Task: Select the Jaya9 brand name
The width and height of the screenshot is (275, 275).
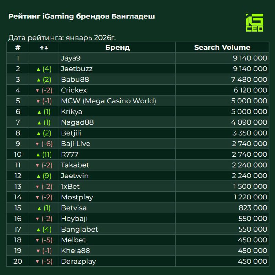Action: click(x=70, y=58)
